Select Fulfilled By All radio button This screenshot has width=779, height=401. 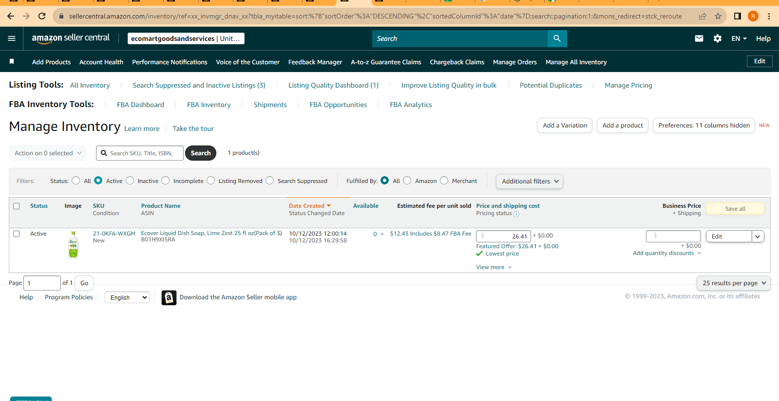point(385,181)
